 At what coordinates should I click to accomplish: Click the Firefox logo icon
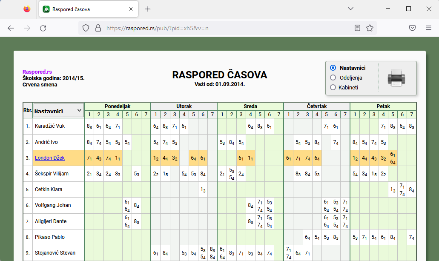[x=27, y=9]
